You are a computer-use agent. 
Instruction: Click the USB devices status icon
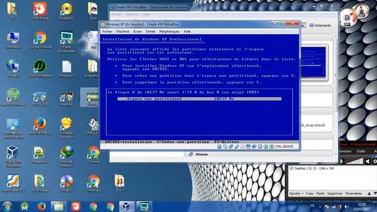click(x=237, y=147)
